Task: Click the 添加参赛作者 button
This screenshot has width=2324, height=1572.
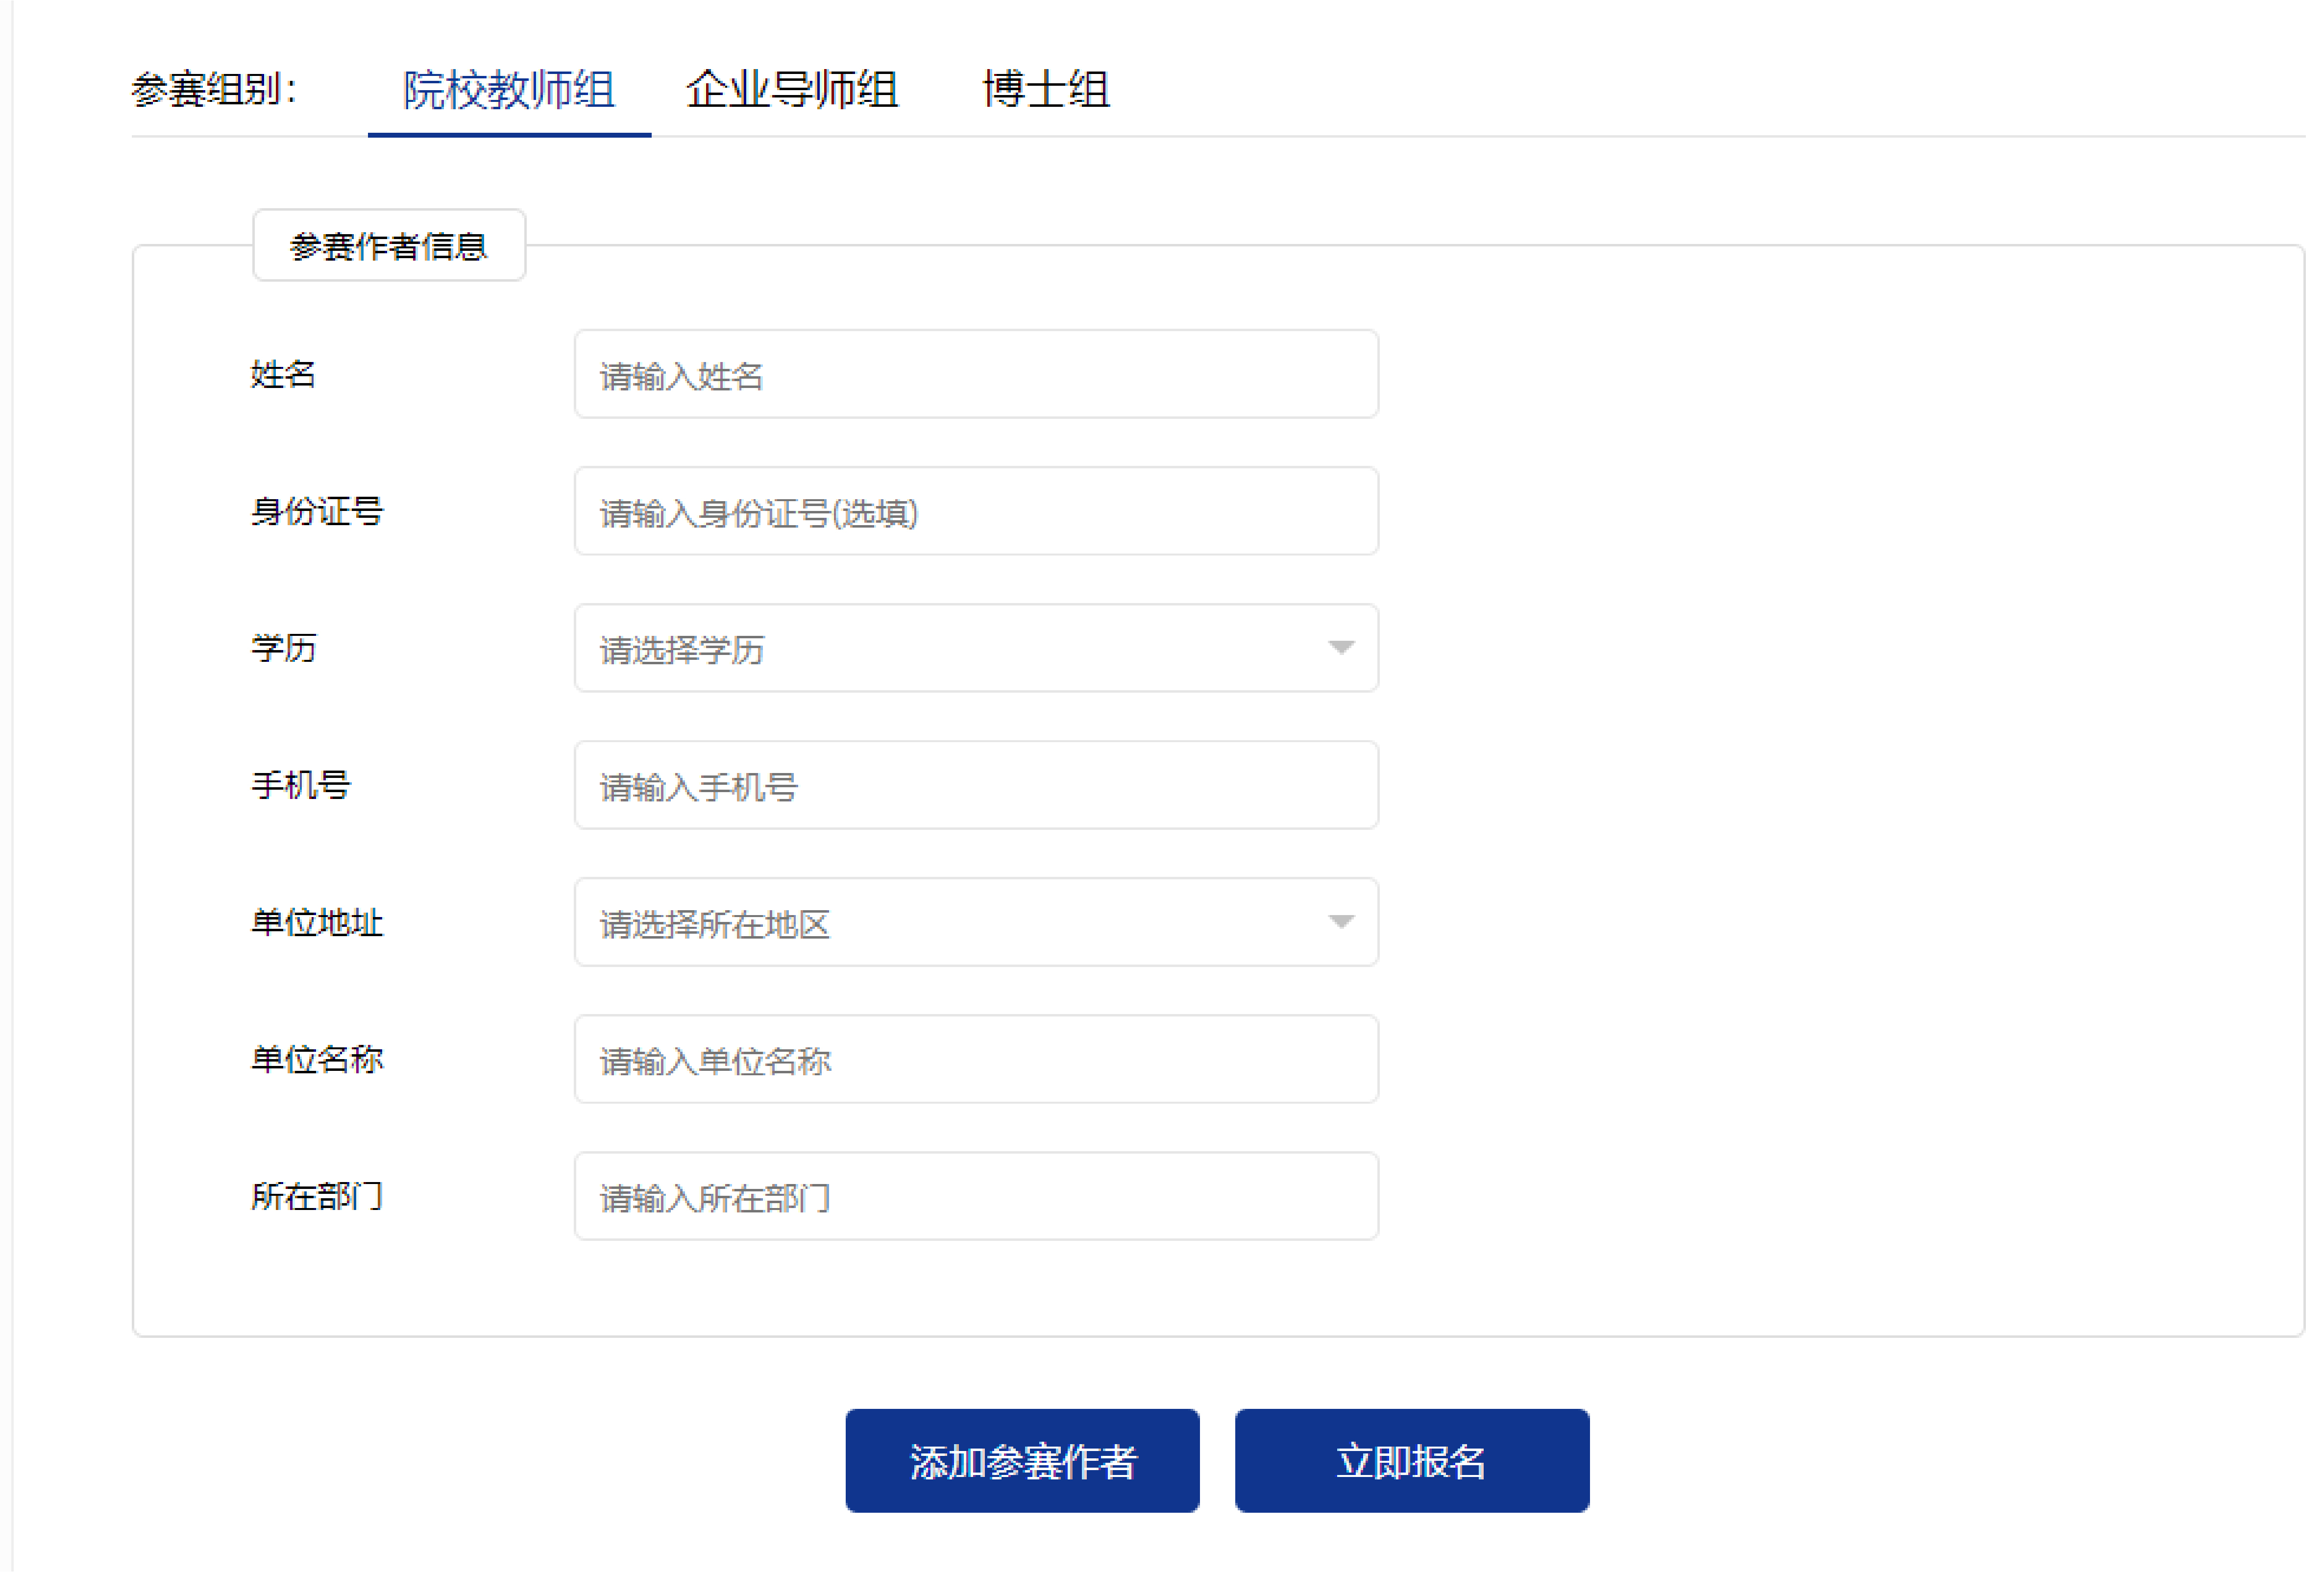Action: (x=1023, y=1460)
